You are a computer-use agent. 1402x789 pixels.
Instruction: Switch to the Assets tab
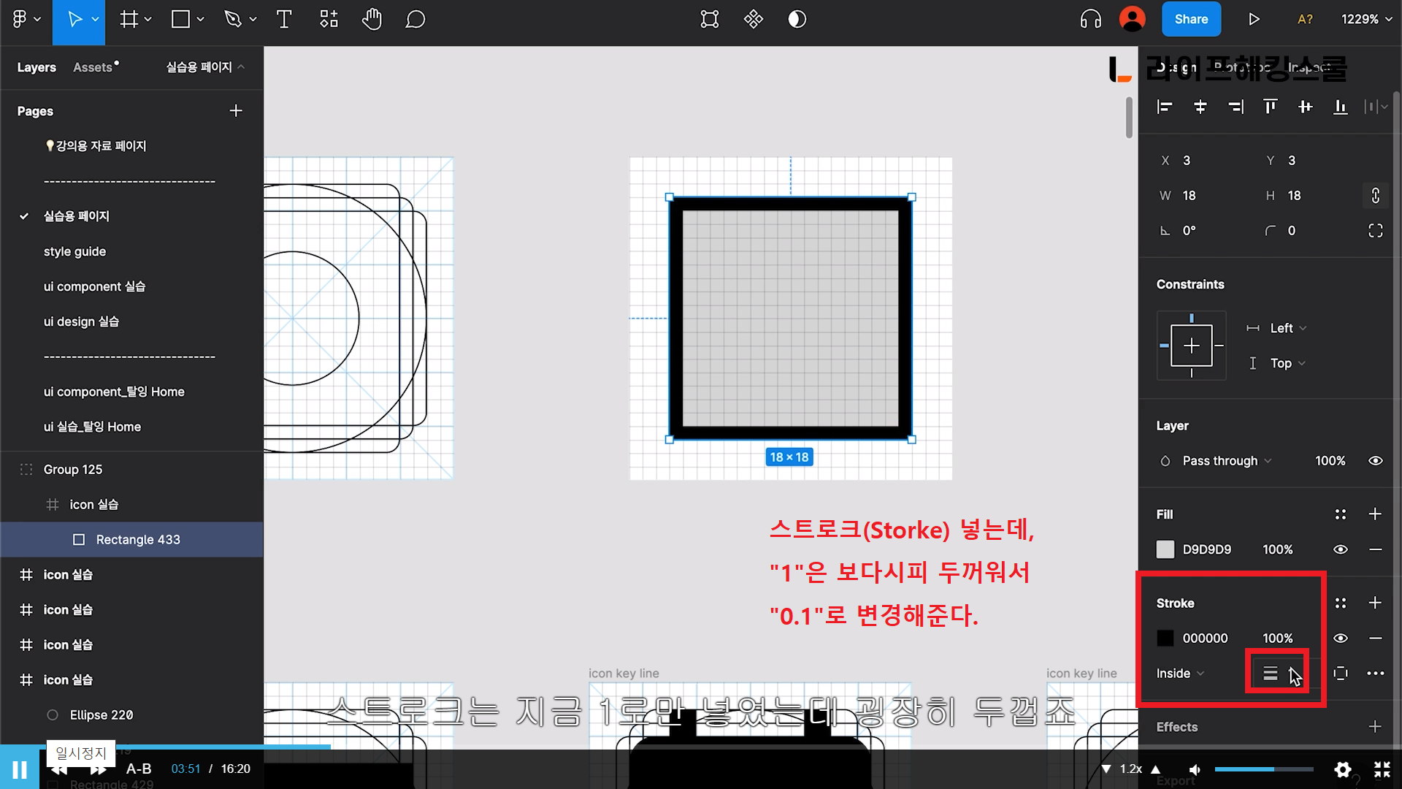(x=93, y=67)
